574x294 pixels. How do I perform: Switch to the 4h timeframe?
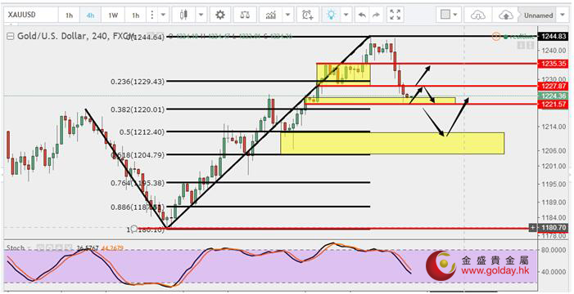click(x=90, y=16)
